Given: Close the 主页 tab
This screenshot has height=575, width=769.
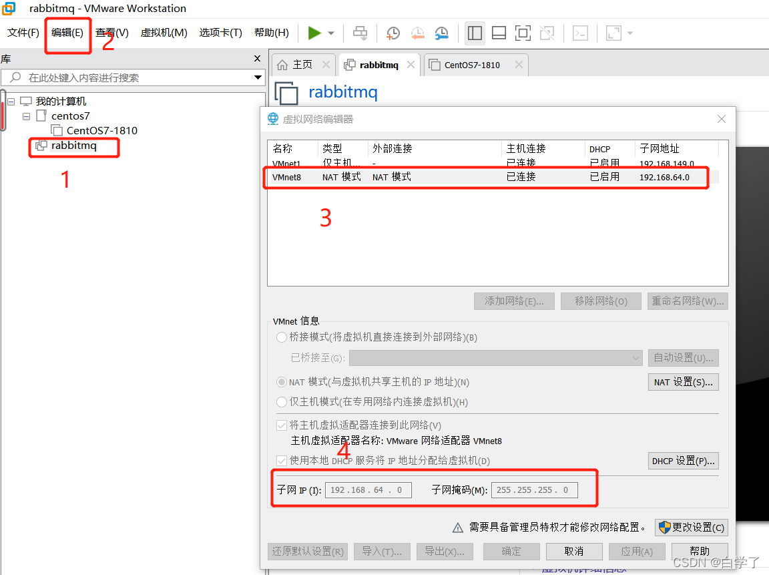Looking at the screenshot, I should [x=326, y=64].
